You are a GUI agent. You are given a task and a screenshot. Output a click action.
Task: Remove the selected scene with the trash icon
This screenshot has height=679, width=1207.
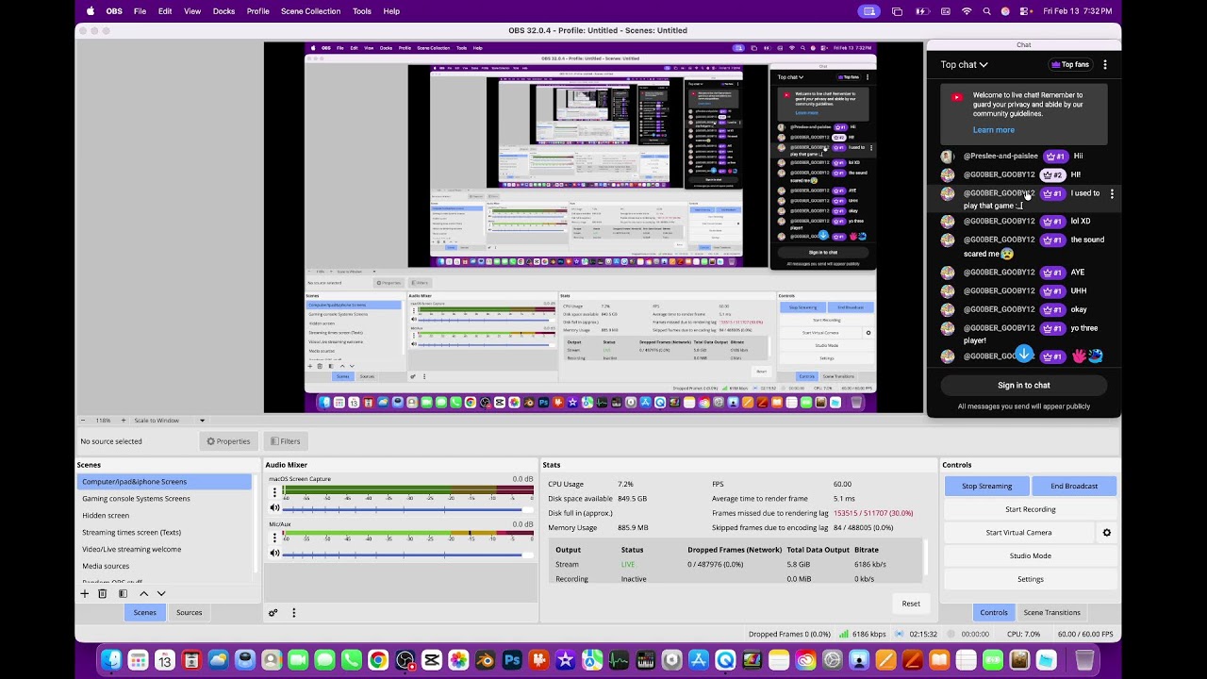point(103,594)
